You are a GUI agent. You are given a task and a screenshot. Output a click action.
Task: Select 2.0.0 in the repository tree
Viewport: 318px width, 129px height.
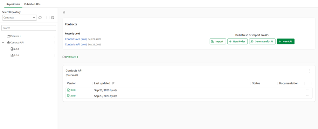(16, 49)
